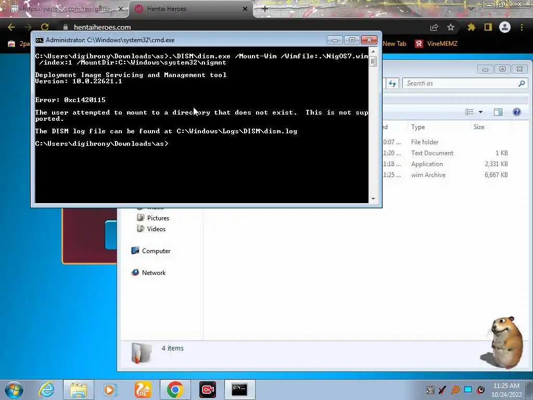This screenshot has width=533, height=400.
Task: Click the 4 items status text
Action: [172, 348]
